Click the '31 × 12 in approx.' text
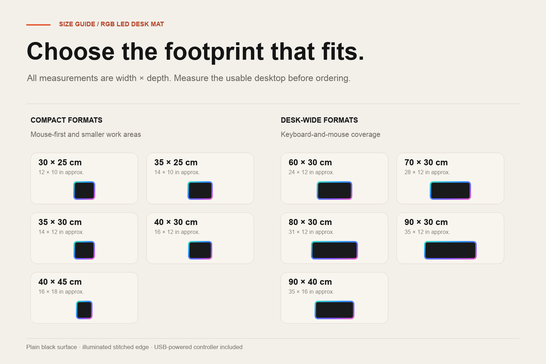546x364 pixels. [311, 232]
